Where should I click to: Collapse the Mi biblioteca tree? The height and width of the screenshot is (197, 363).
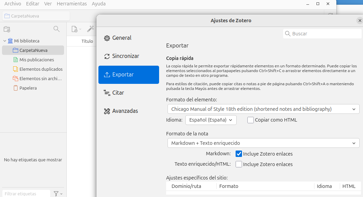(x=5, y=41)
